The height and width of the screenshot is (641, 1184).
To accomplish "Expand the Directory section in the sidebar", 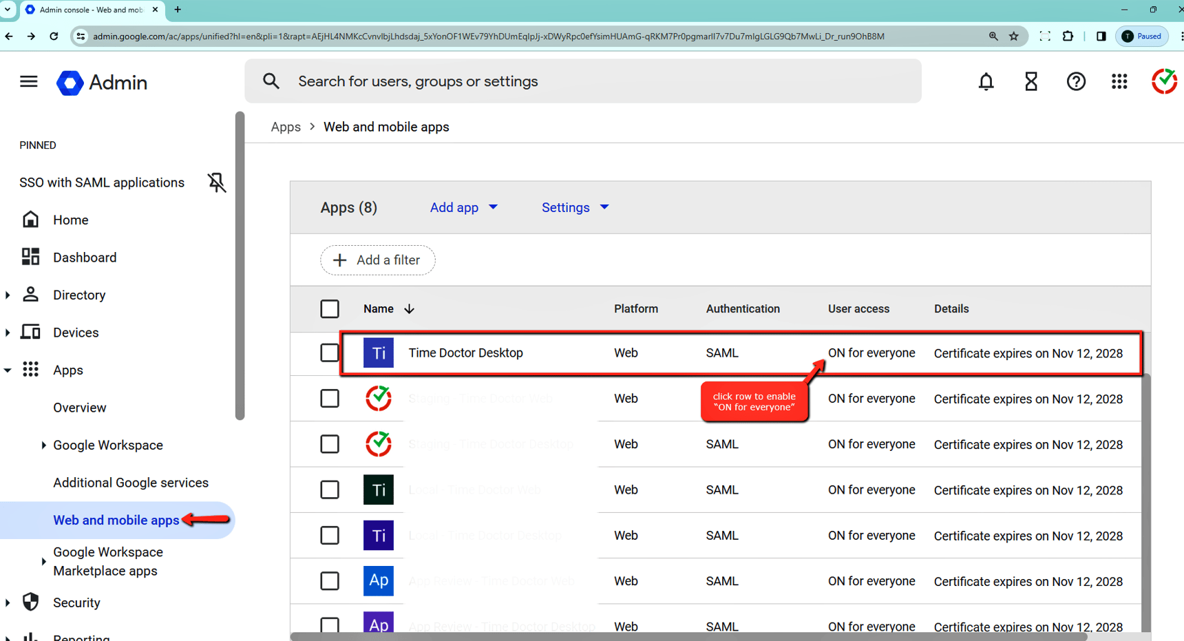I will click(x=8, y=295).
